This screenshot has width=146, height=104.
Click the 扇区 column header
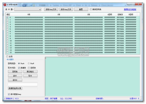pyautogui.click(x=10, y=15)
